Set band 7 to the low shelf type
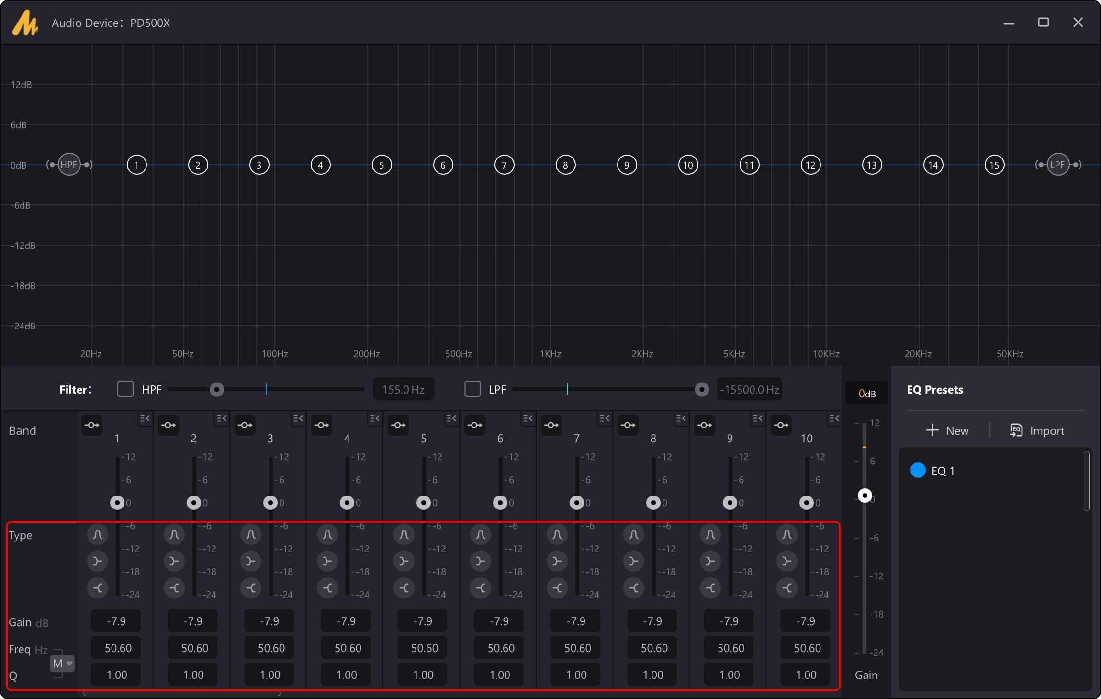Screen dimensions: 1101x699 tap(557, 561)
